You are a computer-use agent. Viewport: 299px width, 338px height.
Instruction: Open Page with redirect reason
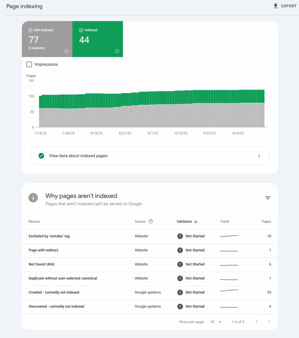click(x=44, y=250)
